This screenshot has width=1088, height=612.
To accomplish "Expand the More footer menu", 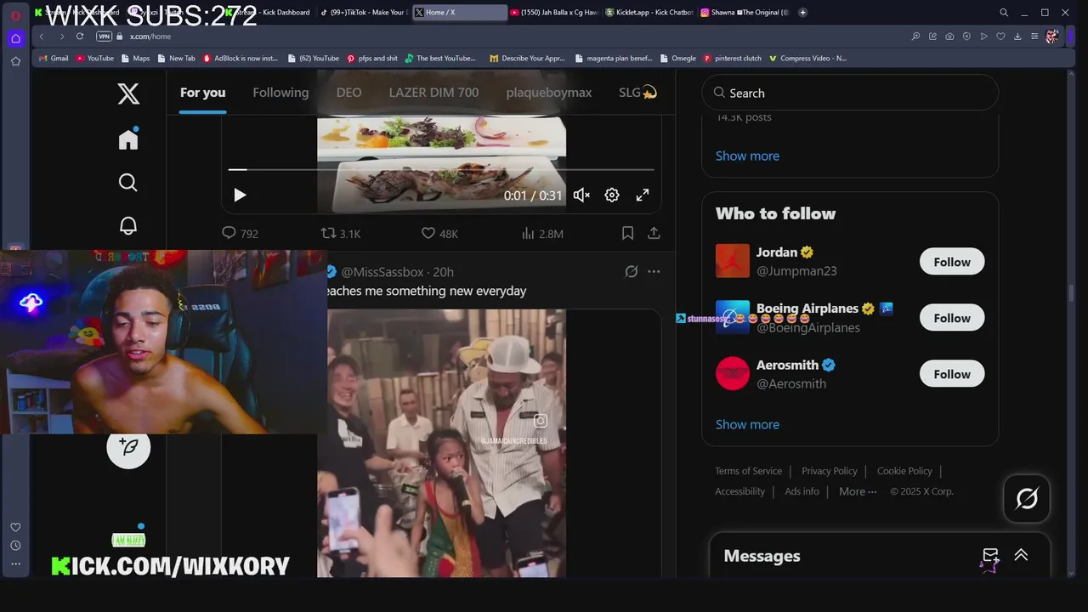I will (858, 491).
